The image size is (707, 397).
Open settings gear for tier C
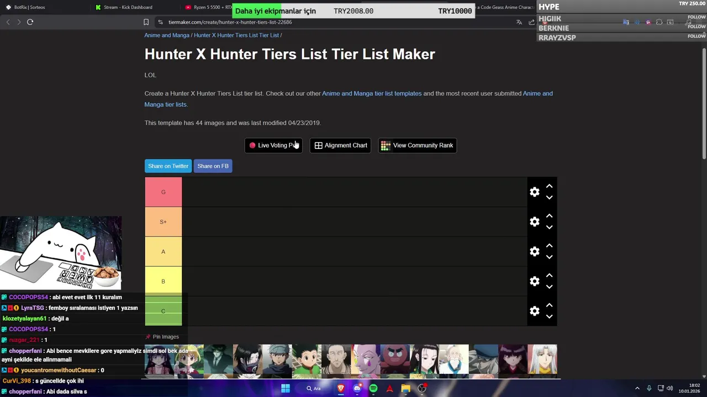click(534, 311)
